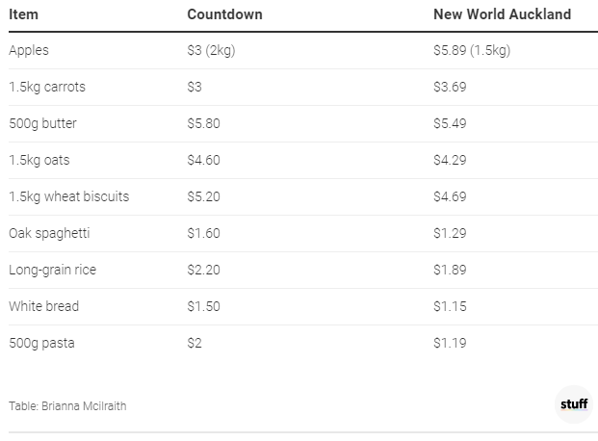Select the Apples row label
Screen dimensions: 598x441
pyautogui.click(x=29, y=50)
